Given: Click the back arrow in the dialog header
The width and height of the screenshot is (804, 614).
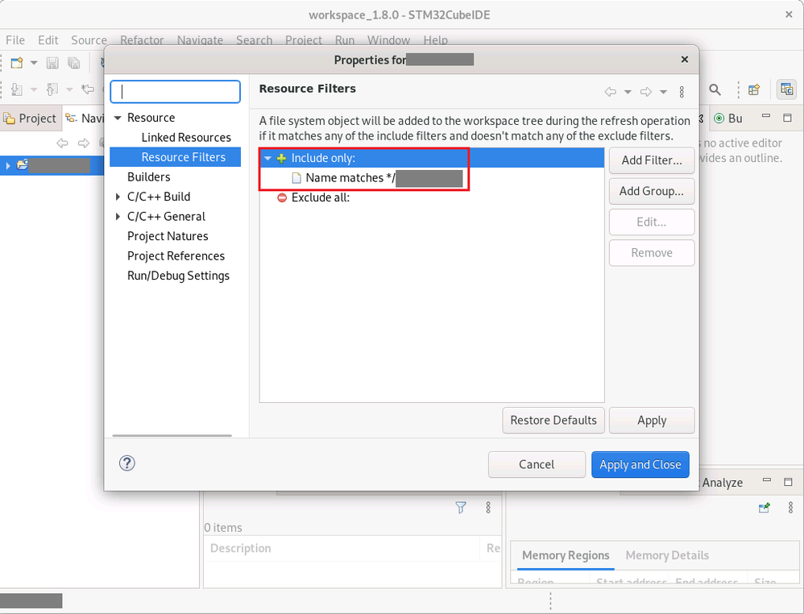Looking at the screenshot, I should (610, 92).
